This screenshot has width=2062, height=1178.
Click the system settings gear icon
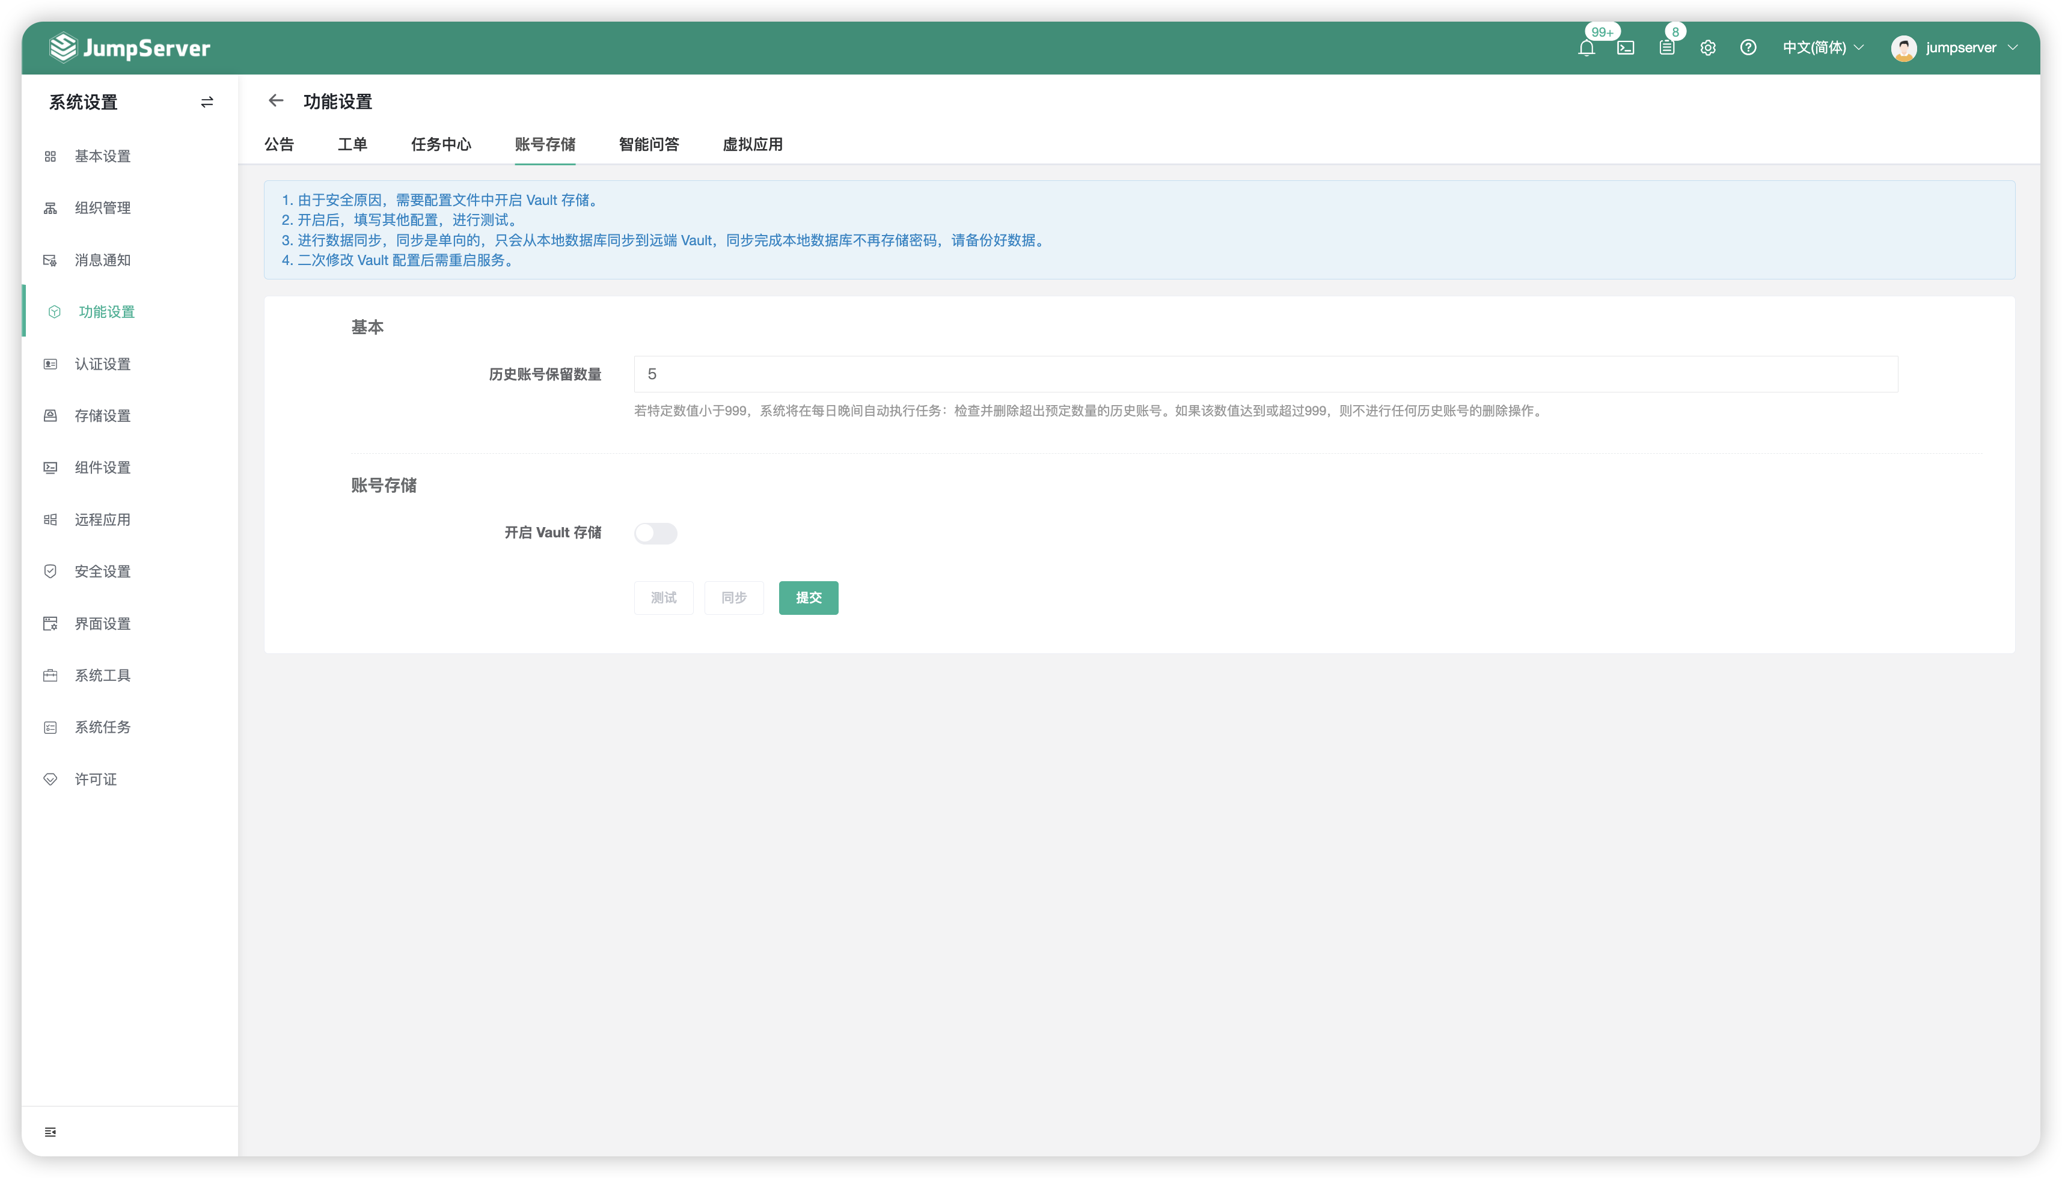(1707, 47)
